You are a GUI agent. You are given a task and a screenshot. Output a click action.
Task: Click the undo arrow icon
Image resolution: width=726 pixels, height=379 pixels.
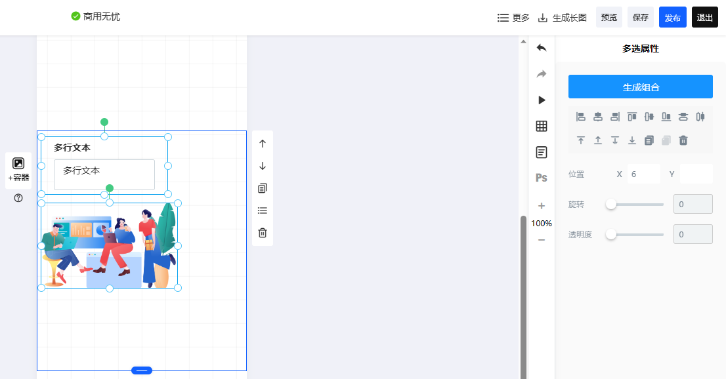tap(542, 48)
